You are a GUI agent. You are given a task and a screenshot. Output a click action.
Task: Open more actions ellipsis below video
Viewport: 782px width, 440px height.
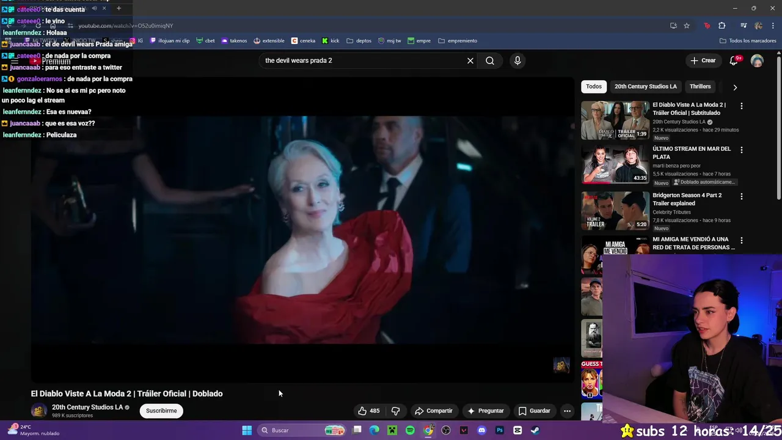click(567, 411)
